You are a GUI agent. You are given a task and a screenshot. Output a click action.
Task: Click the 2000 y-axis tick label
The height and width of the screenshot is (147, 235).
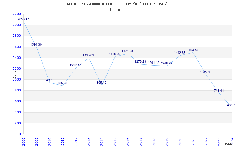pos(17,25)
